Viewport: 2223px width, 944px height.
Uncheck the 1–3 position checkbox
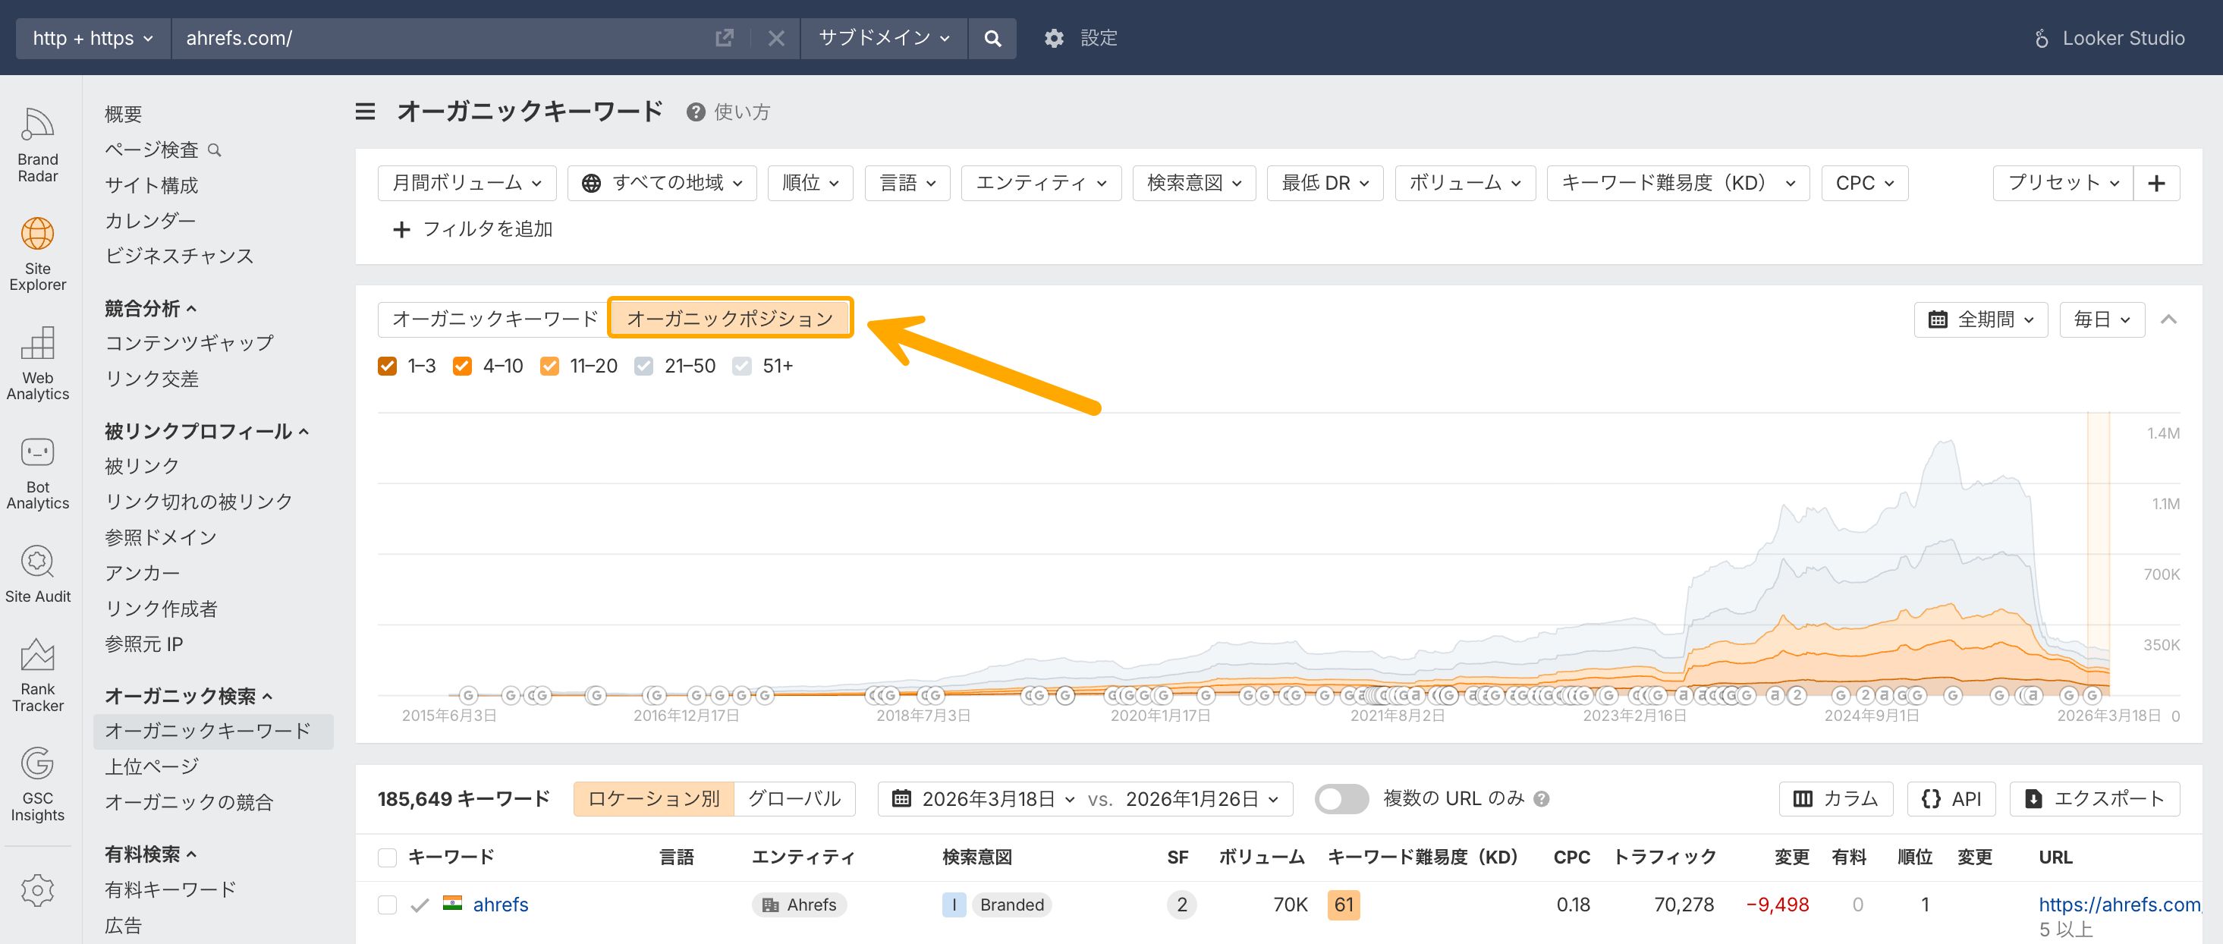coord(388,366)
